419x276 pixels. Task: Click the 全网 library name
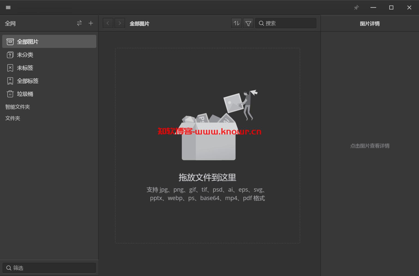click(10, 24)
